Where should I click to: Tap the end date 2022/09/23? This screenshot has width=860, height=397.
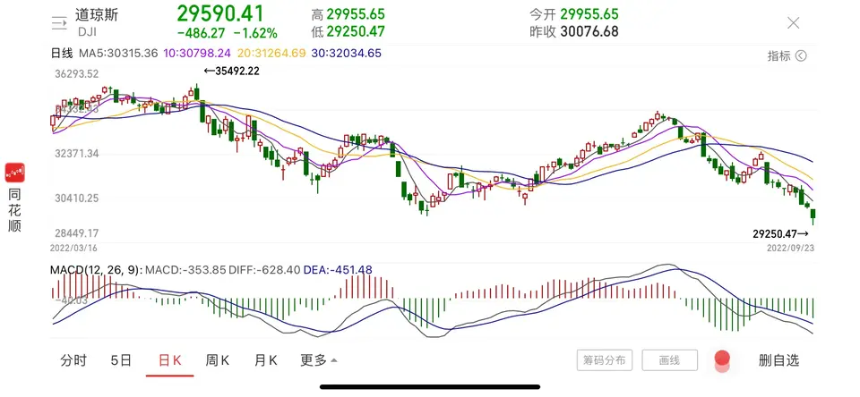(790, 248)
